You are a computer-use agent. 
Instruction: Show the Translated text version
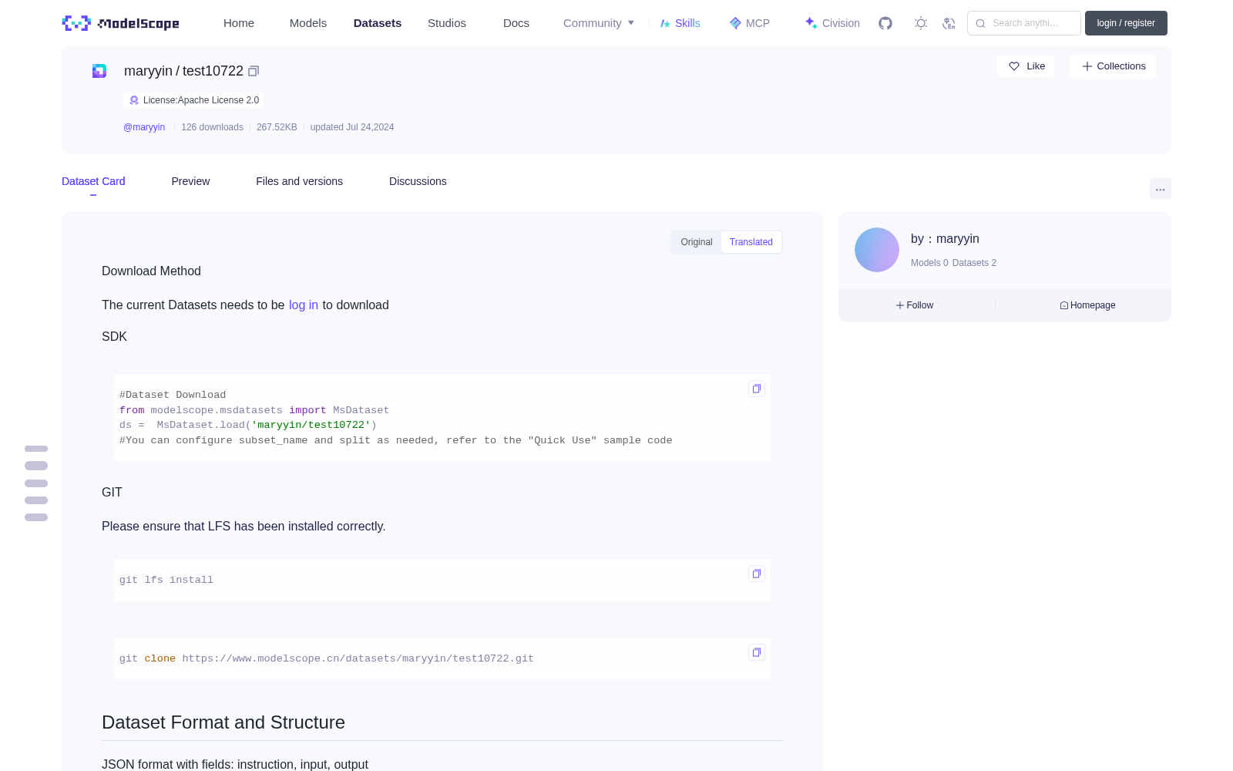[x=751, y=242]
